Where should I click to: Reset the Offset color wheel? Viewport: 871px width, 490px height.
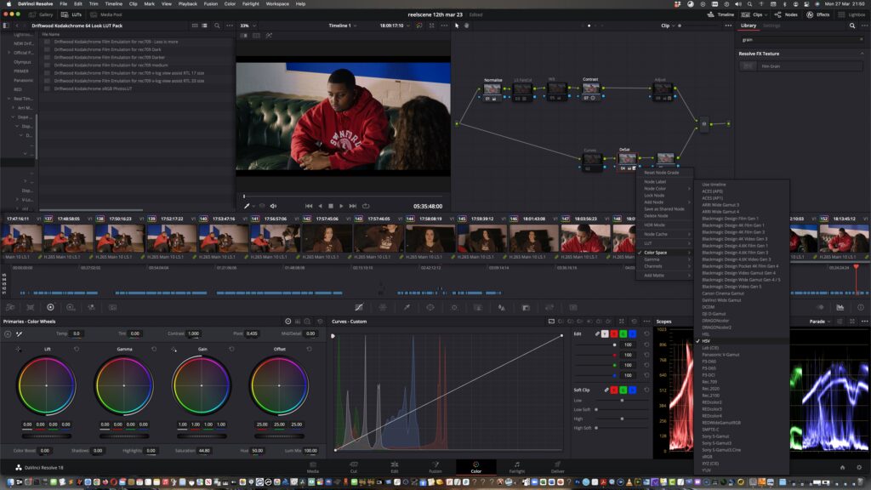pos(310,350)
